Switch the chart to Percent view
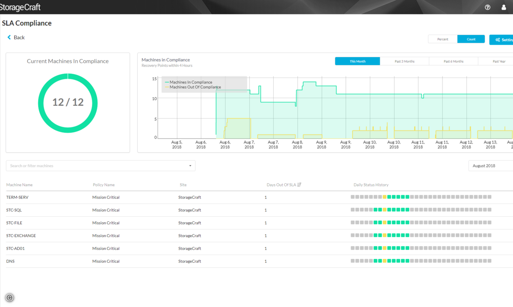513x307 pixels. (x=443, y=39)
